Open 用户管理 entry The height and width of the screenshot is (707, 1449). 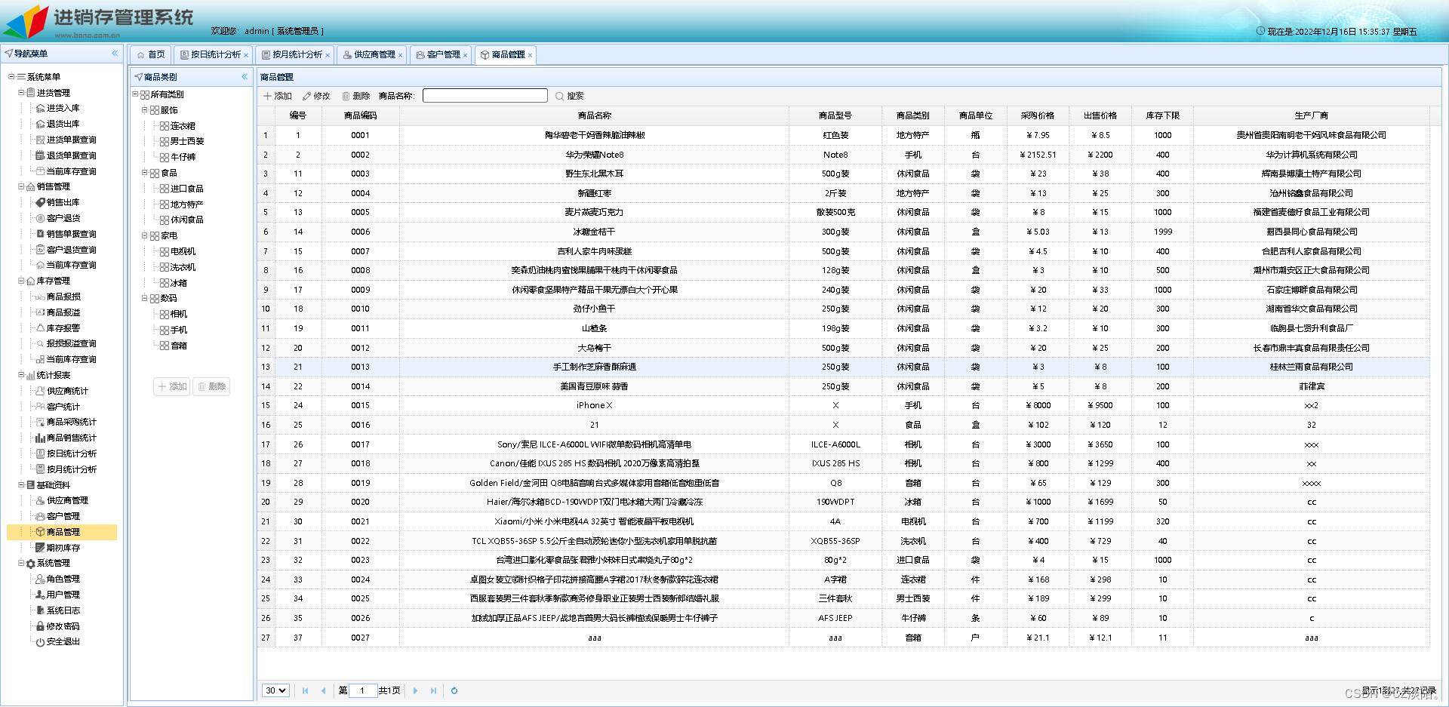click(63, 595)
